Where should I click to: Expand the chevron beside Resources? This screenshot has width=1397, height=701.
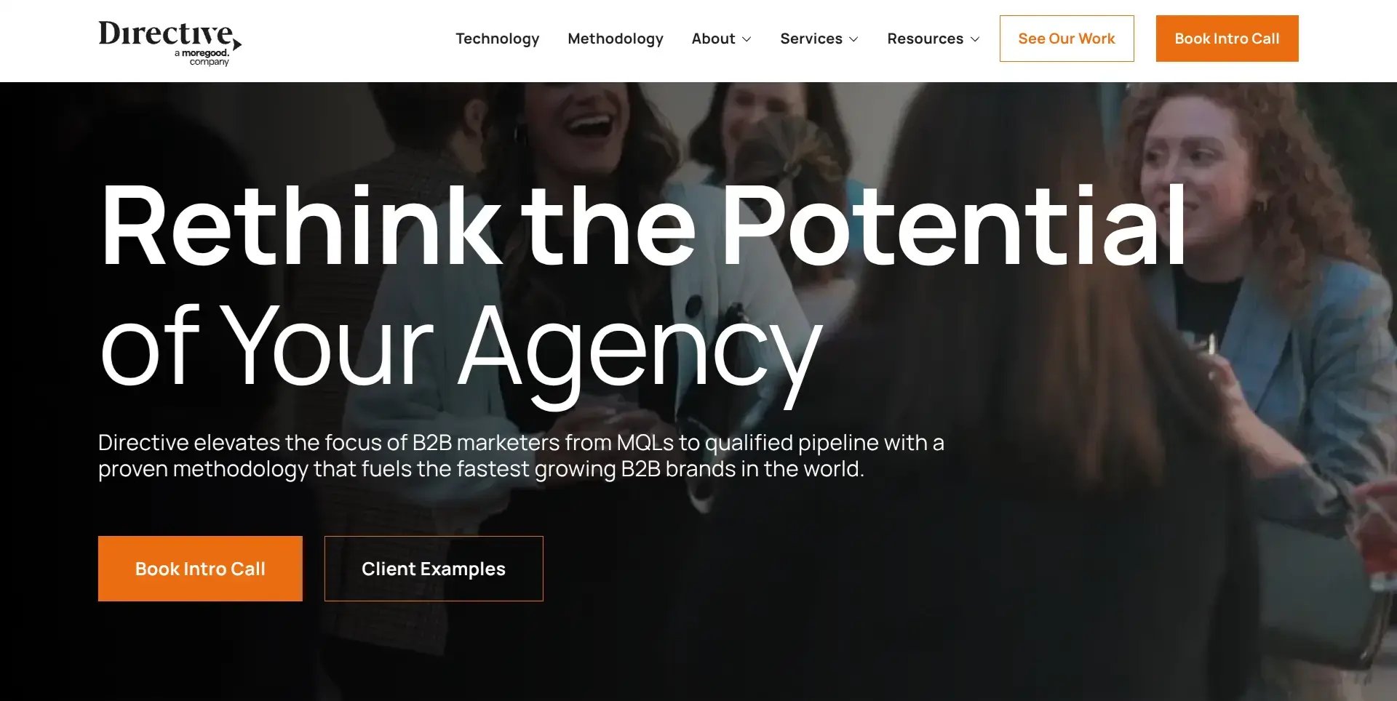(x=975, y=39)
